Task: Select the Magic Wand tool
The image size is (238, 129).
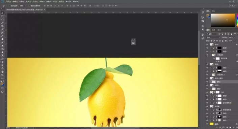Action: point(2,23)
